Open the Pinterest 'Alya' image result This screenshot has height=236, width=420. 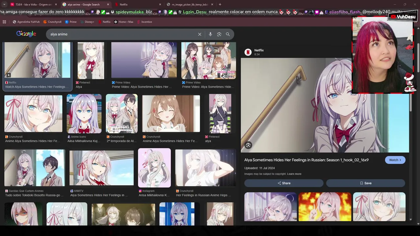tap(91, 61)
